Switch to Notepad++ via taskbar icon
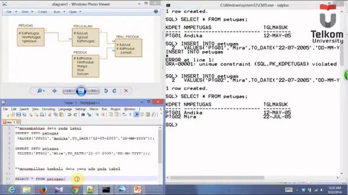The height and width of the screenshot is (195, 348). tap(90, 190)
